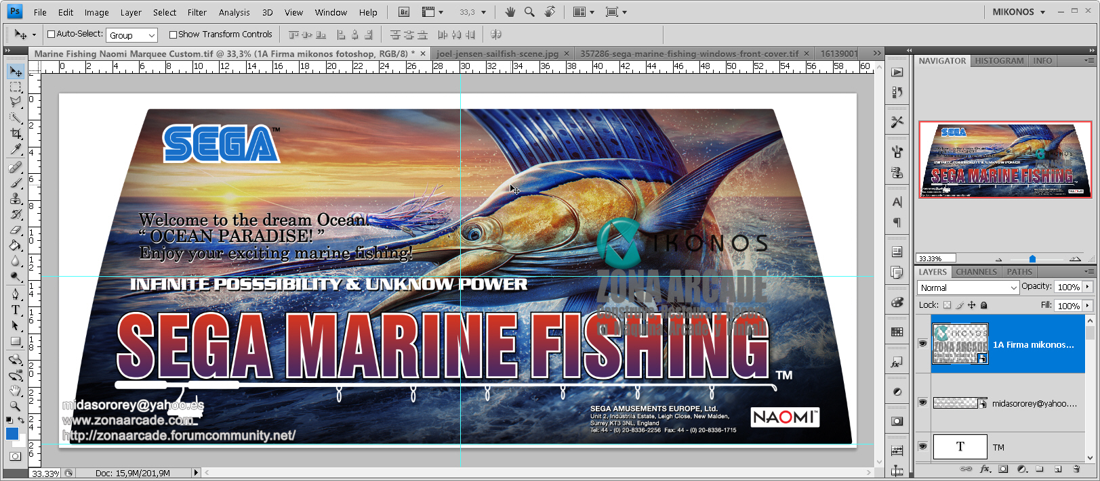
Task: Open the Fill slider arrow
Action: [x=1088, y=306]
